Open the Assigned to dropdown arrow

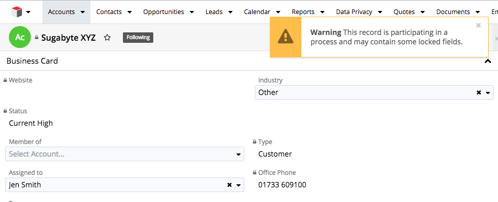click(x=239, y=185)
